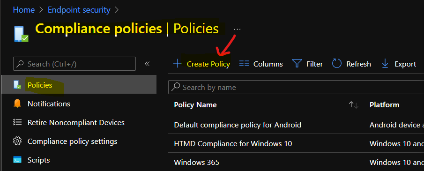Click the bell Notifications icon
The image size is (424, 171).
tap(17, 104)
